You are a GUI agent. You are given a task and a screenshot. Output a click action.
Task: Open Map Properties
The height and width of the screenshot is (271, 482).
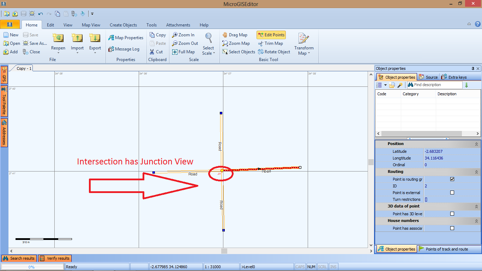[126, 38]
